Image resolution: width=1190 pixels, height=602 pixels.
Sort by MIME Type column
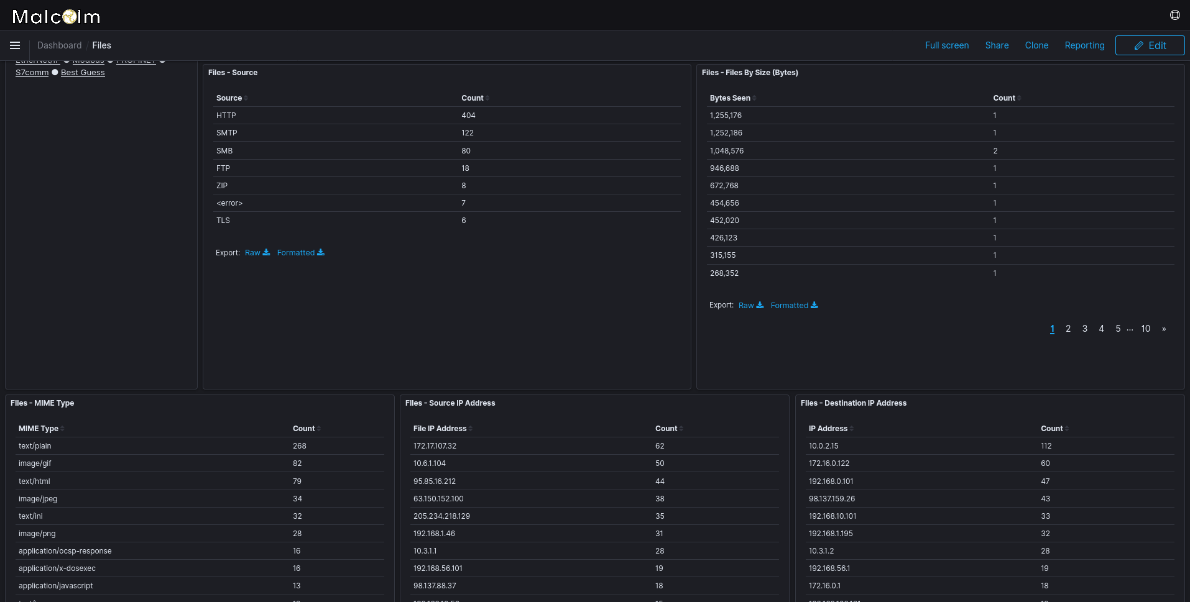point(41,429)
